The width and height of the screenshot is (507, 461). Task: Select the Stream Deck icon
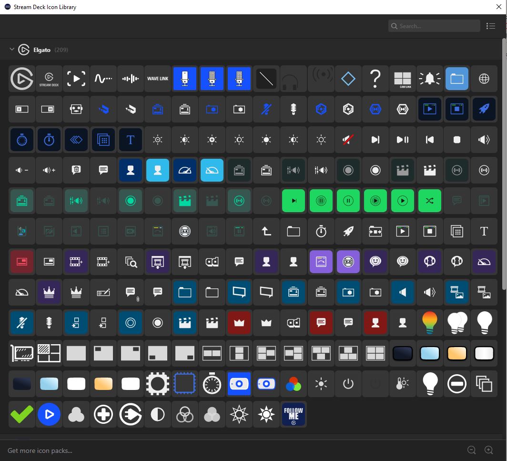point(49,79)
